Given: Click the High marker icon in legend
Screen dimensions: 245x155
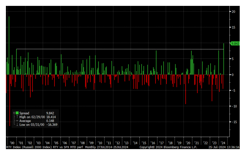Looking at the screenshot, I should 17,117.
